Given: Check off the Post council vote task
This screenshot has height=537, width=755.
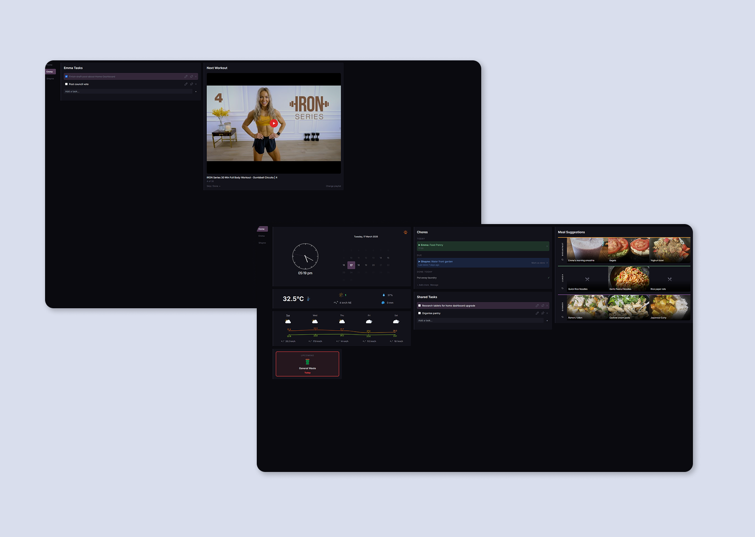Looking at the screenshot, I should pos(66,84).
